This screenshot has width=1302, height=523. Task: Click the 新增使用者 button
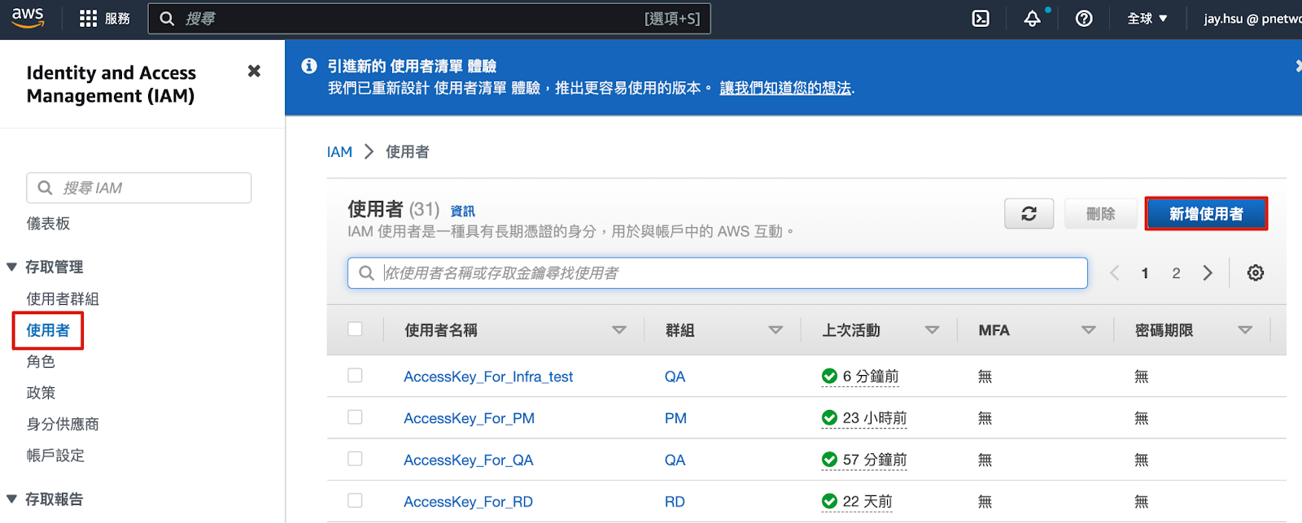coord(1205,214)
